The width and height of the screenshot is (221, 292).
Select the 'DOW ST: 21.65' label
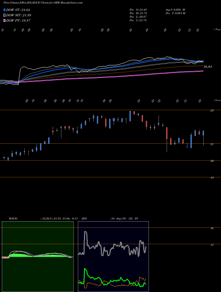pyautogui.click(x=18, y=10)
